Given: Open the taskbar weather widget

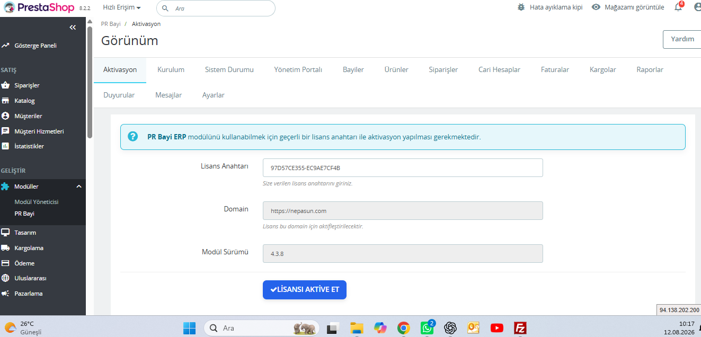Looking at the screenshot, I should pos(24,328).
